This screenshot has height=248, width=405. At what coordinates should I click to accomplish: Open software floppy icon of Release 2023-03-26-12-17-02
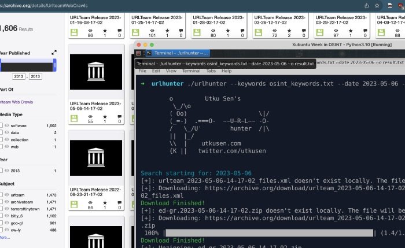(259, 32)
